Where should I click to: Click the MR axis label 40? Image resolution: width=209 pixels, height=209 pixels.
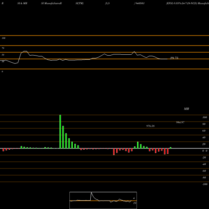point(204,138)
